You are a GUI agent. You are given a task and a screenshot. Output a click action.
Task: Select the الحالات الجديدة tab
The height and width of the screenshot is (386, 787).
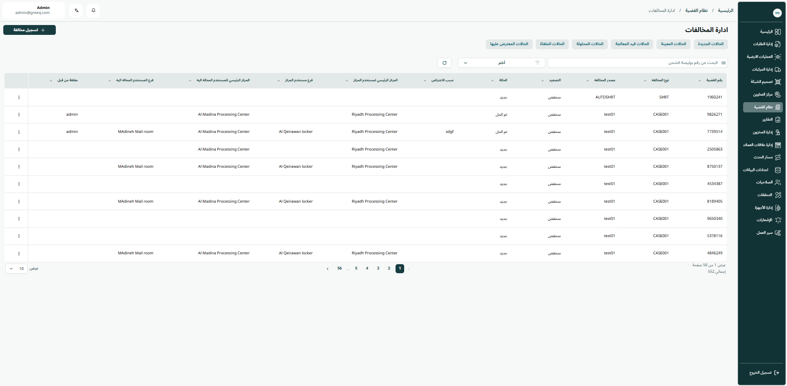711,44
